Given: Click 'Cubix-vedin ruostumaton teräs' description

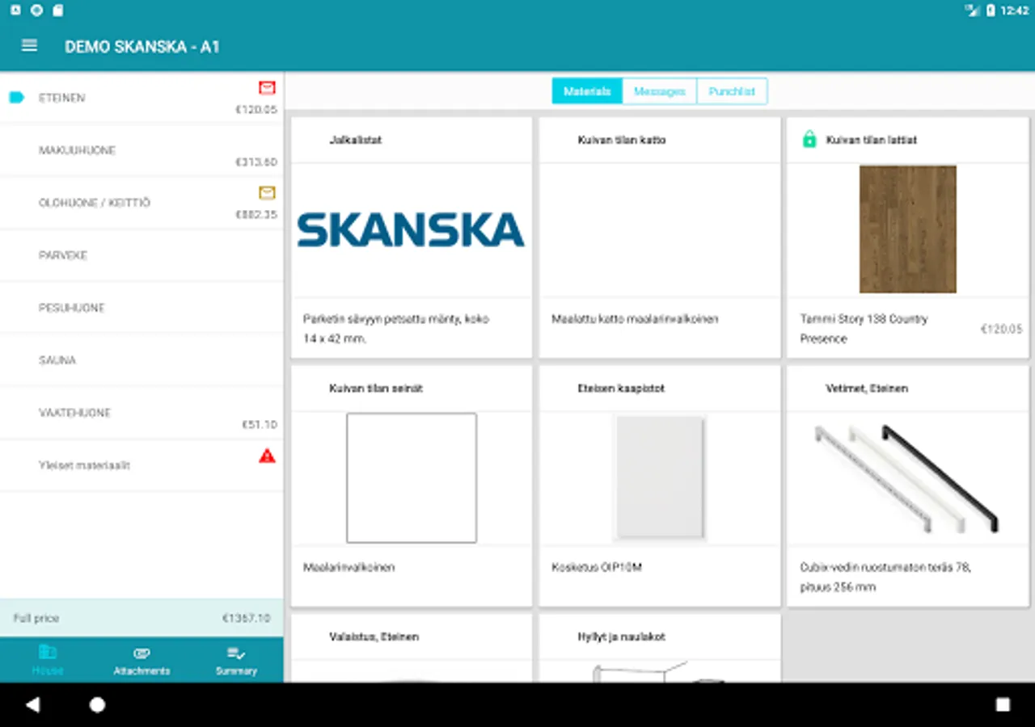Looking at the screenshot, I should tap(885, 577).
